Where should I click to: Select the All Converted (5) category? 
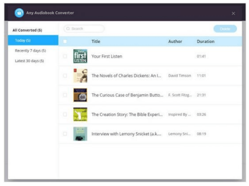click(27, 30)
